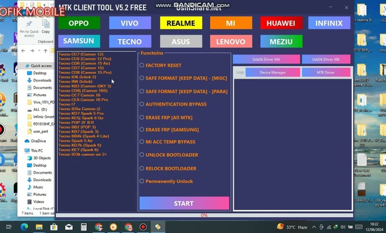Open Microsoft Edge from the taskbar
Viewport: 386px width, 233px height.
pos(24,227)
